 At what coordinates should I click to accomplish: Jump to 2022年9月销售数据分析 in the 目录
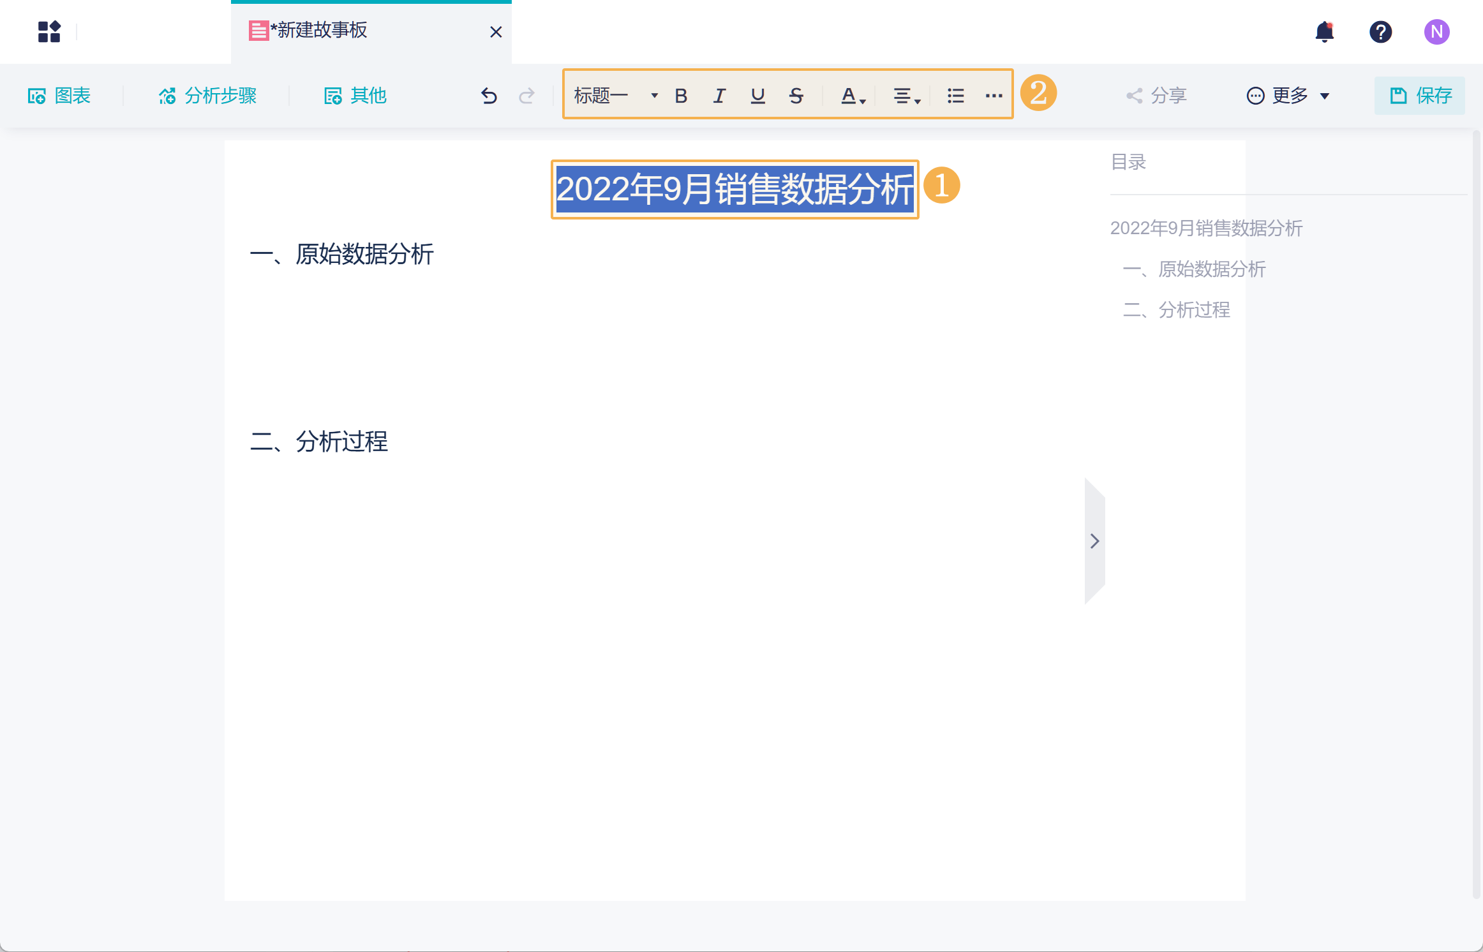tap(1206, 228)
